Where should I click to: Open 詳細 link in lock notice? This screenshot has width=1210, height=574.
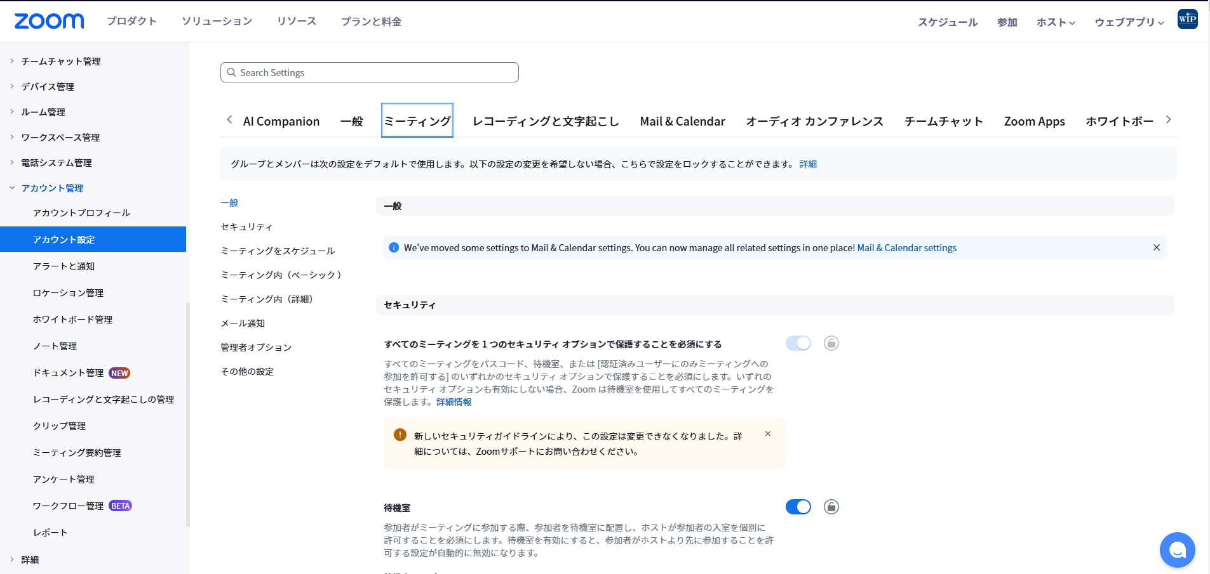tap(808, 164)
